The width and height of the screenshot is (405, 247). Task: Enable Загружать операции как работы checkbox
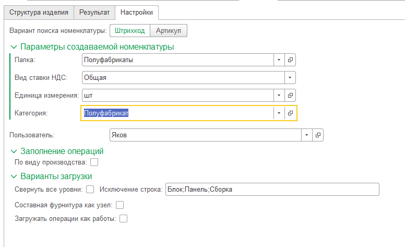tap(123, 219)
